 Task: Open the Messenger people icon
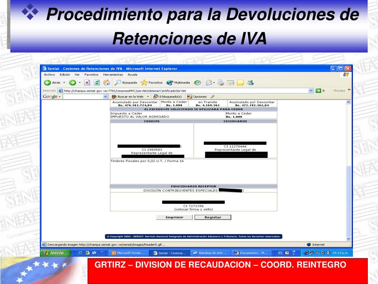[x=250, y=82]
